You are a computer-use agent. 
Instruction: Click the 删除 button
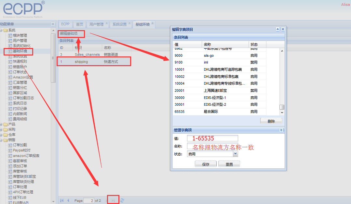pyautogui.click(x=271, y=121)
